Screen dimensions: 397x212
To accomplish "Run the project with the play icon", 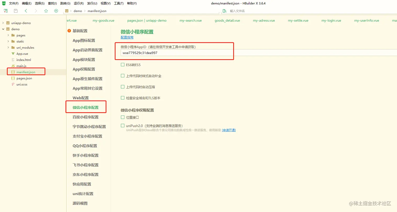I will 56,11.
